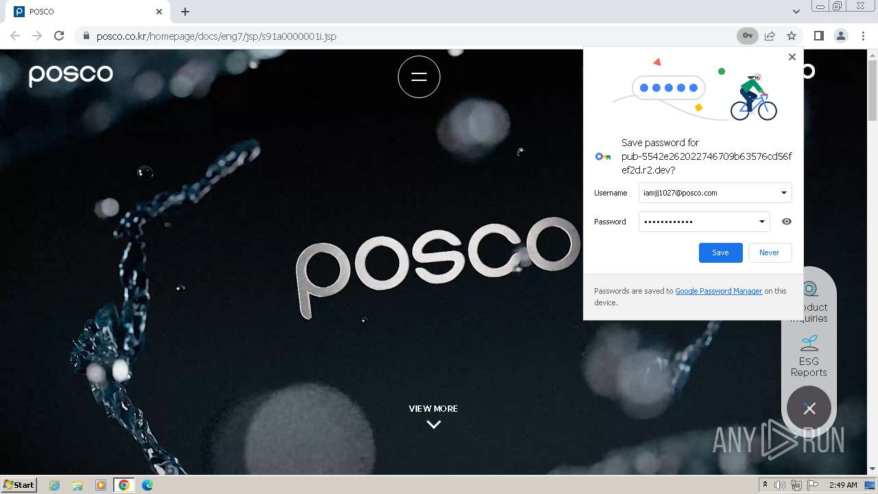This screenshot has width=878, height=494.
Task: Open the volume control in tray
Action: click(780, 485)
